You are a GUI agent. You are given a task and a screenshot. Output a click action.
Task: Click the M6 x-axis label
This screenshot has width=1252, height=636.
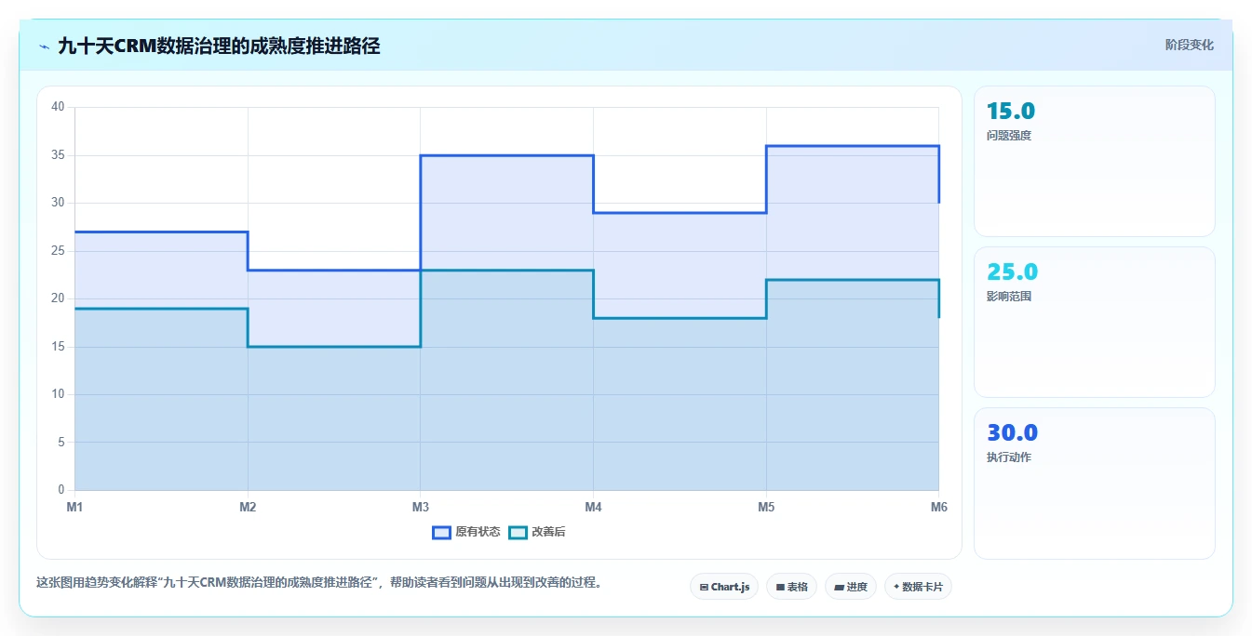[x=939, y=507]
